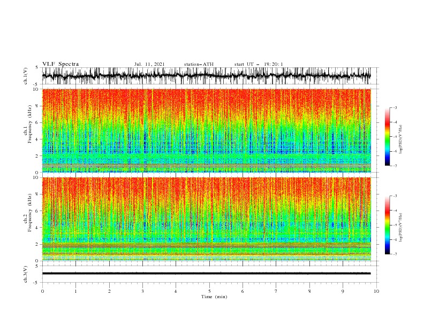Click the "start UT = 18:20:1" text
The image size is (424, 327).
259,64
